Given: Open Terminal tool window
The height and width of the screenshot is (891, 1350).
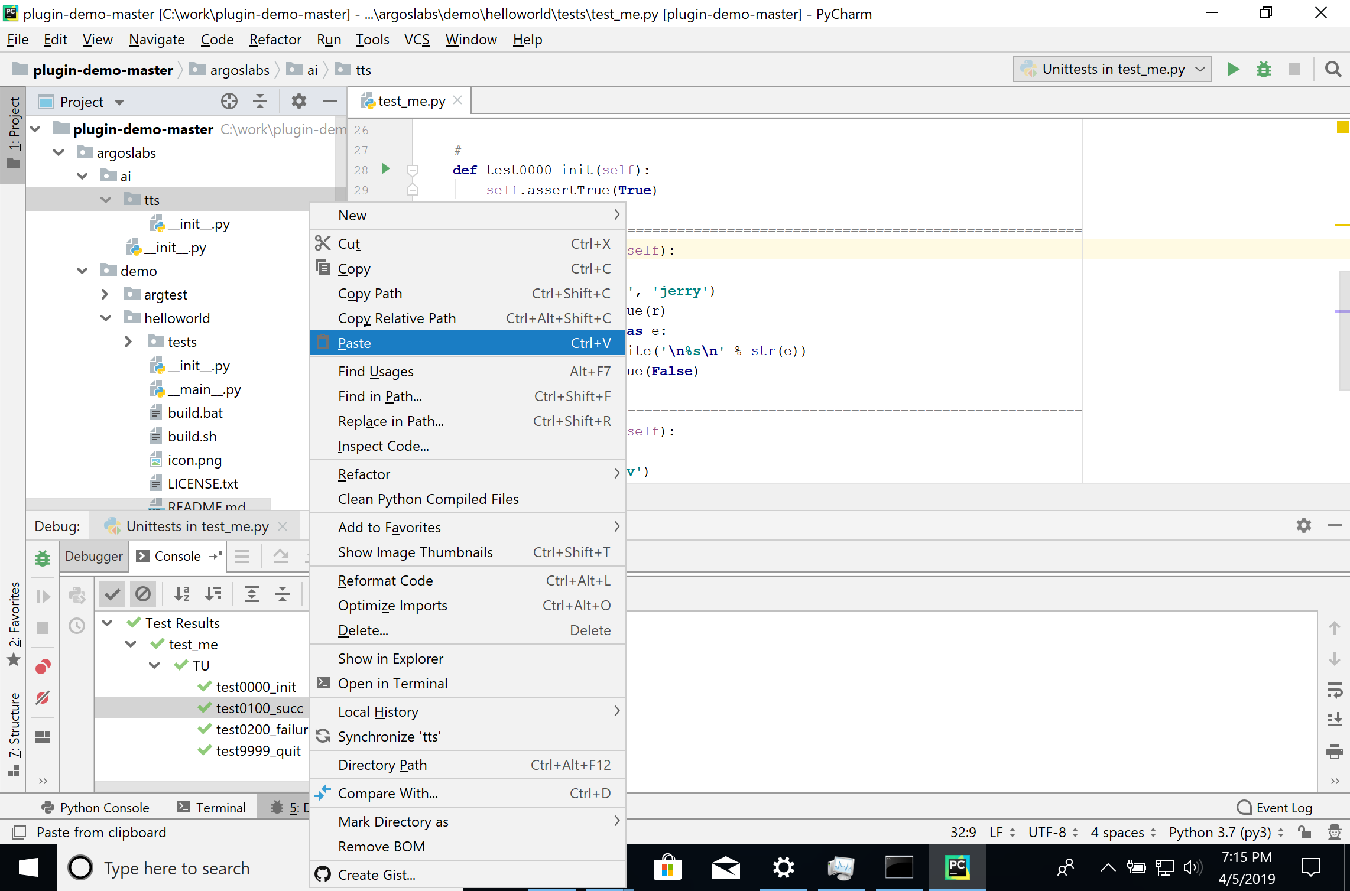Looking at the screenshot, I should (x=212, y=807).
